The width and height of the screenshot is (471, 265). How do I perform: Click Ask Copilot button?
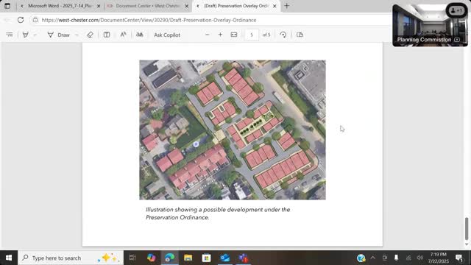click(167, 35)
